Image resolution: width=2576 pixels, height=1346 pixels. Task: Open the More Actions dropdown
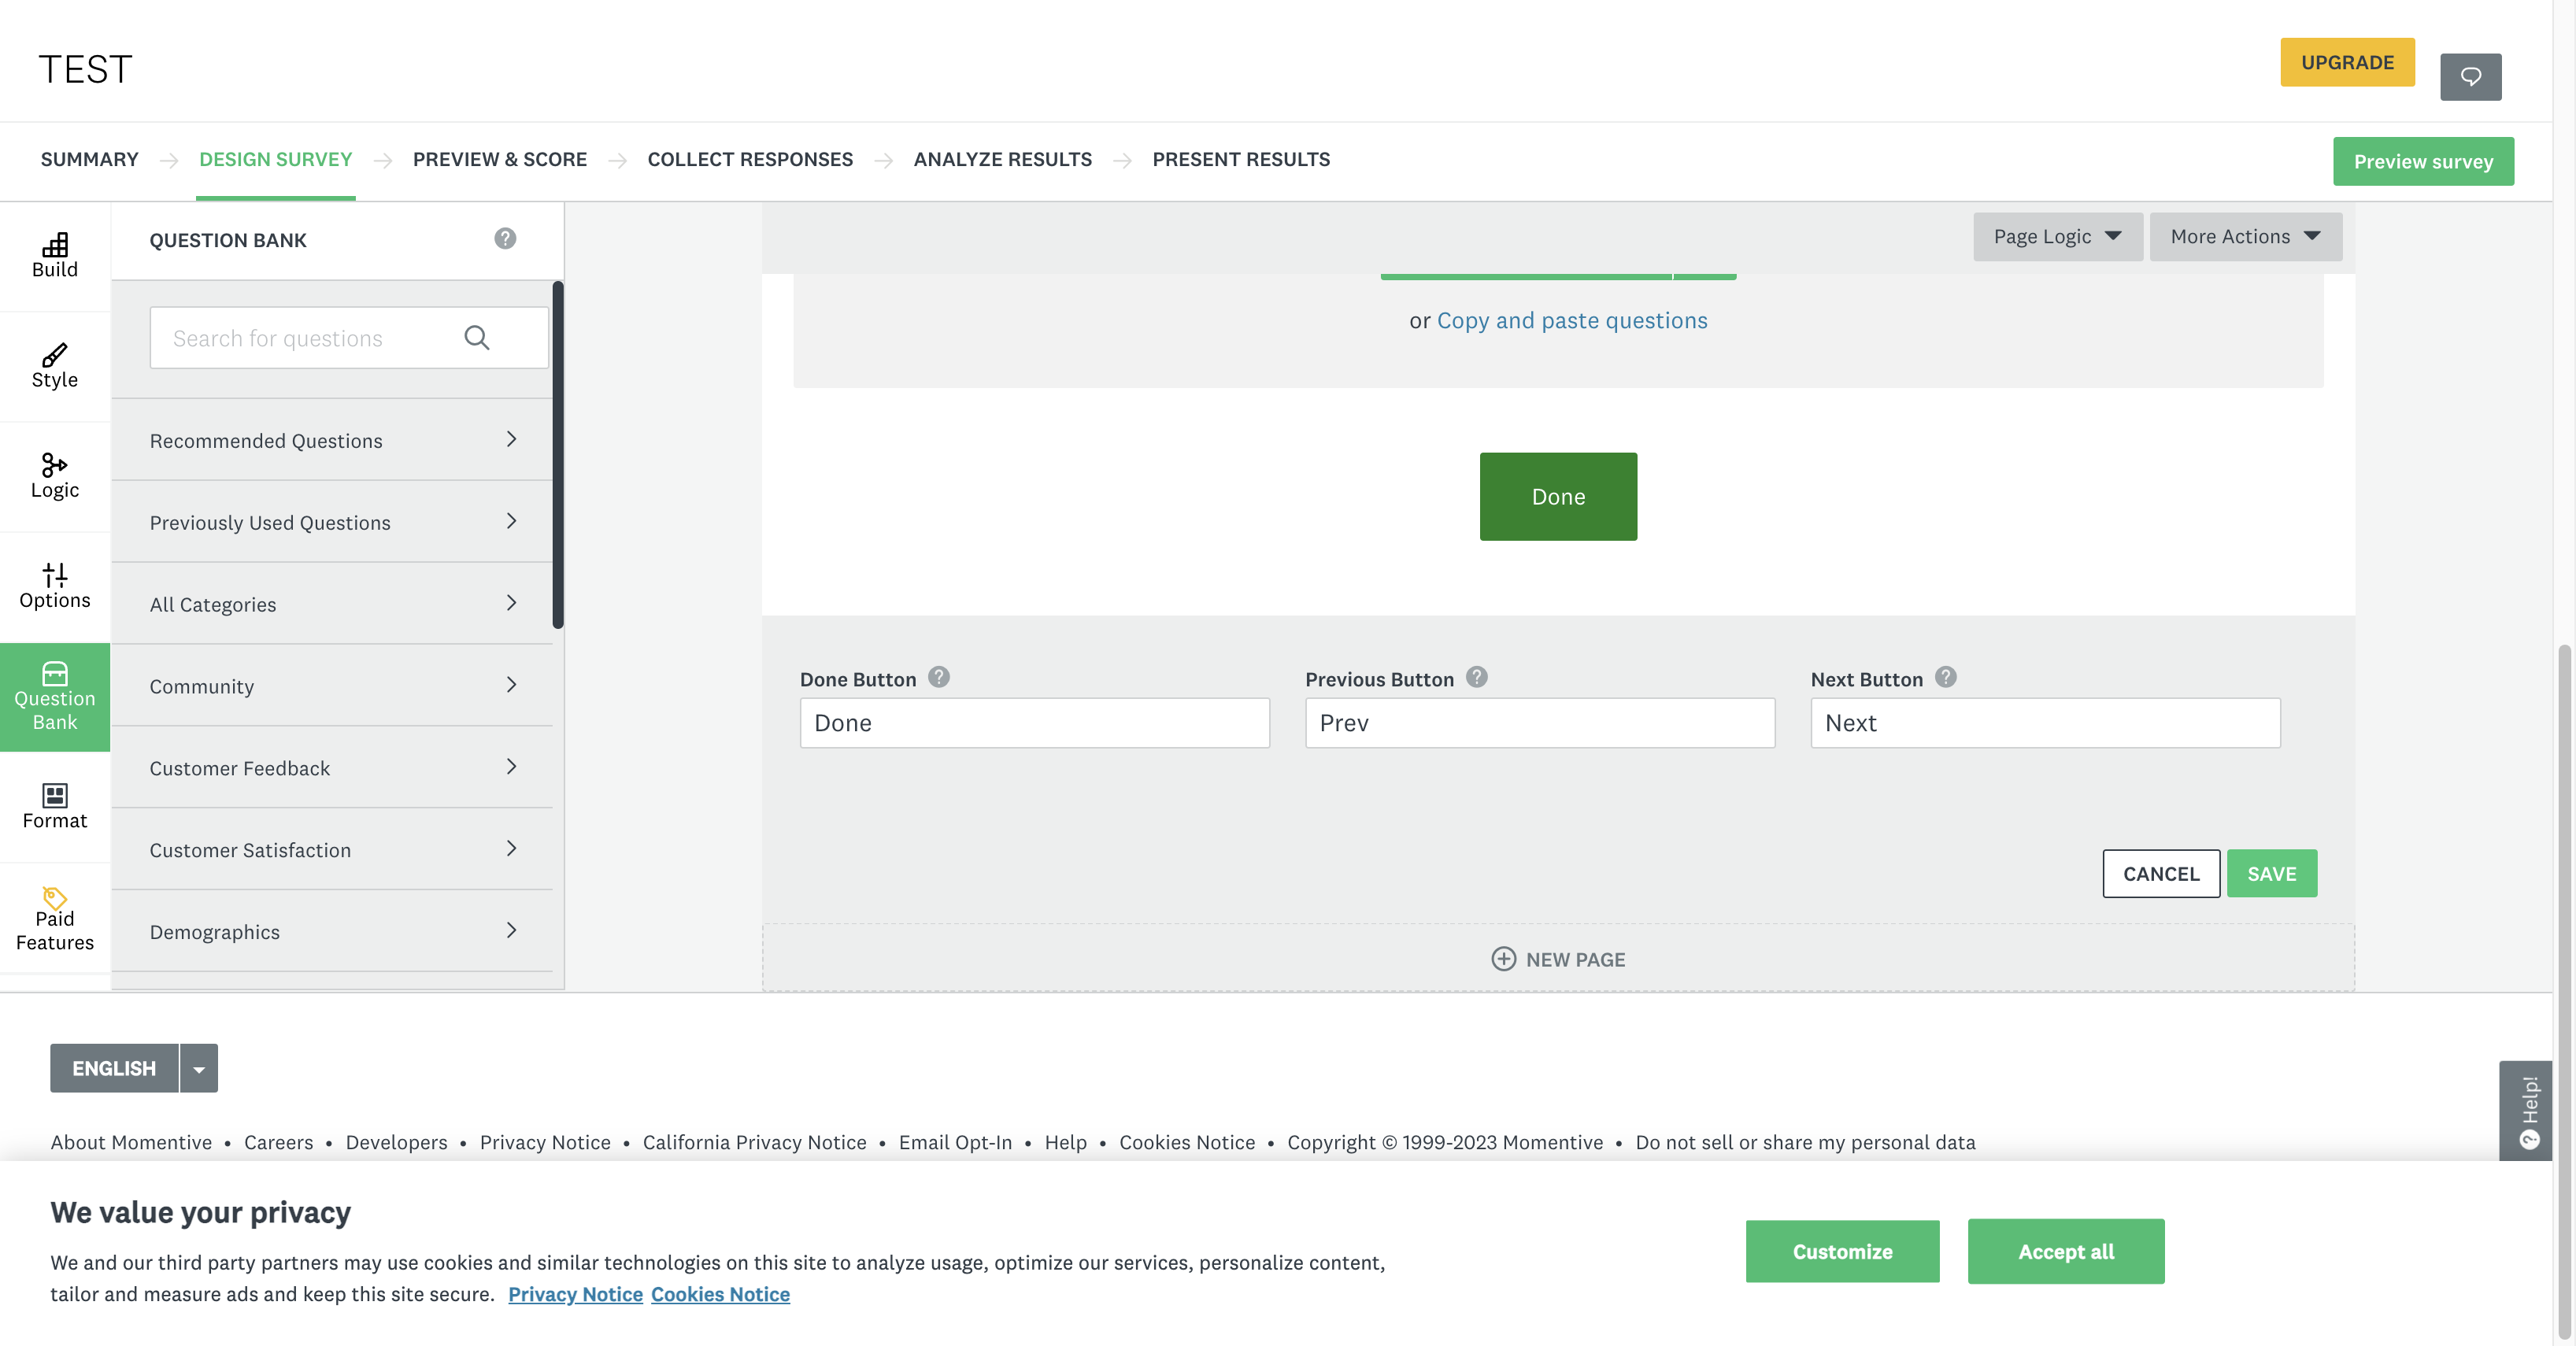2245,237
